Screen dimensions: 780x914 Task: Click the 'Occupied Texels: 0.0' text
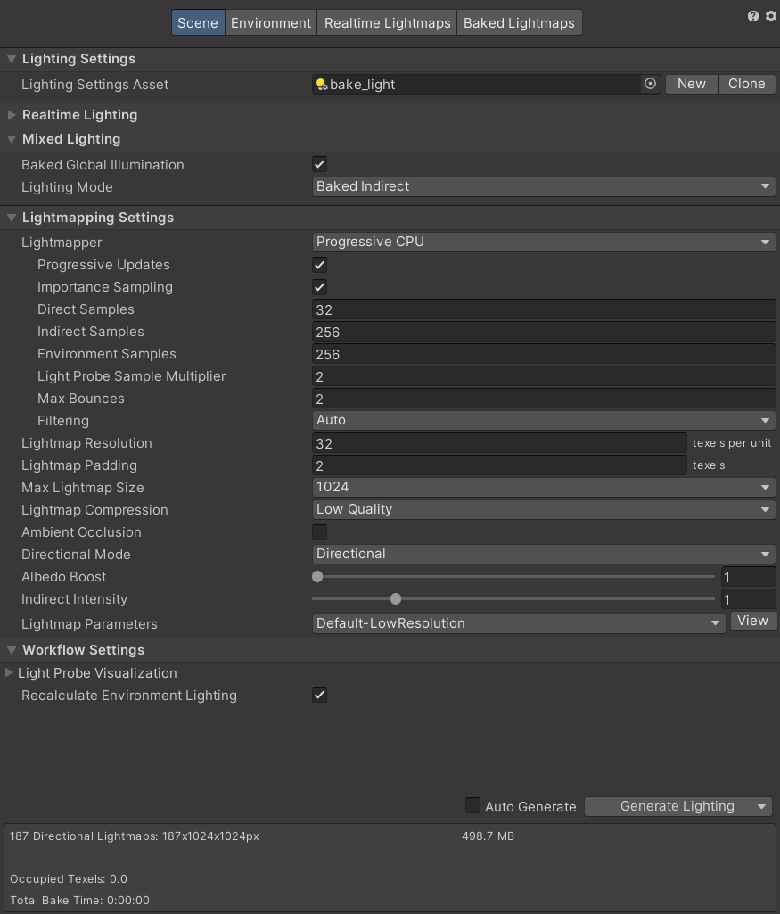(69, 878)
